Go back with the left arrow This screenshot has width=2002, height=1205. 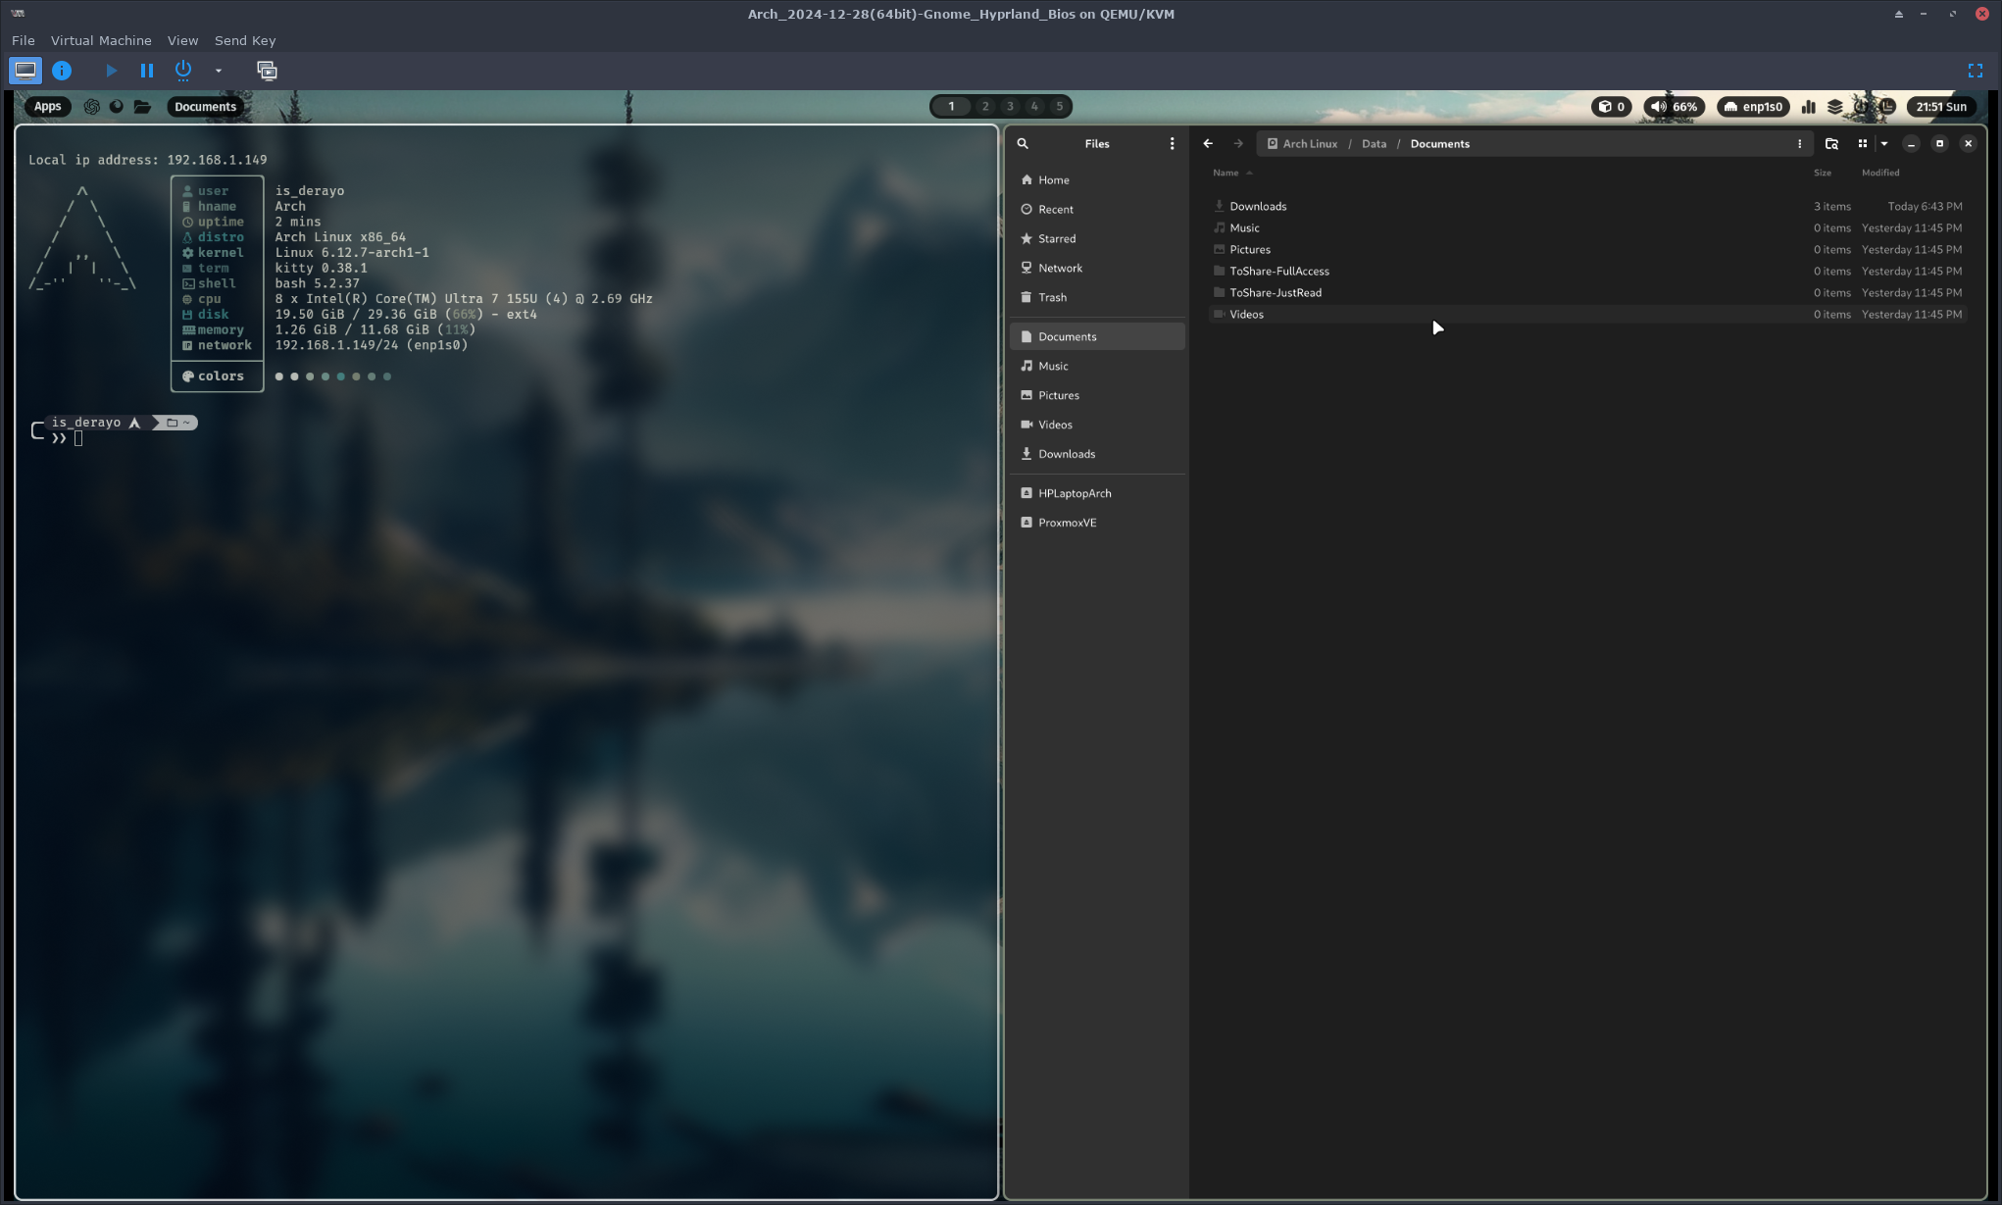(1208, 144)
